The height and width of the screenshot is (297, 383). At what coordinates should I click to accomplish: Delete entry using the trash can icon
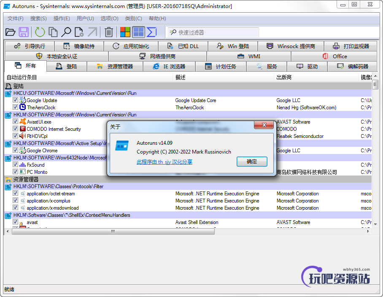click(109, 32)
